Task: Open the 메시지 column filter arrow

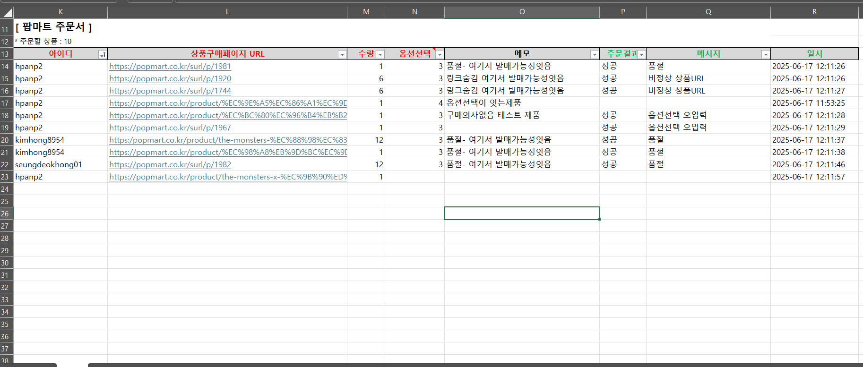Action: (x=766, y=55)
